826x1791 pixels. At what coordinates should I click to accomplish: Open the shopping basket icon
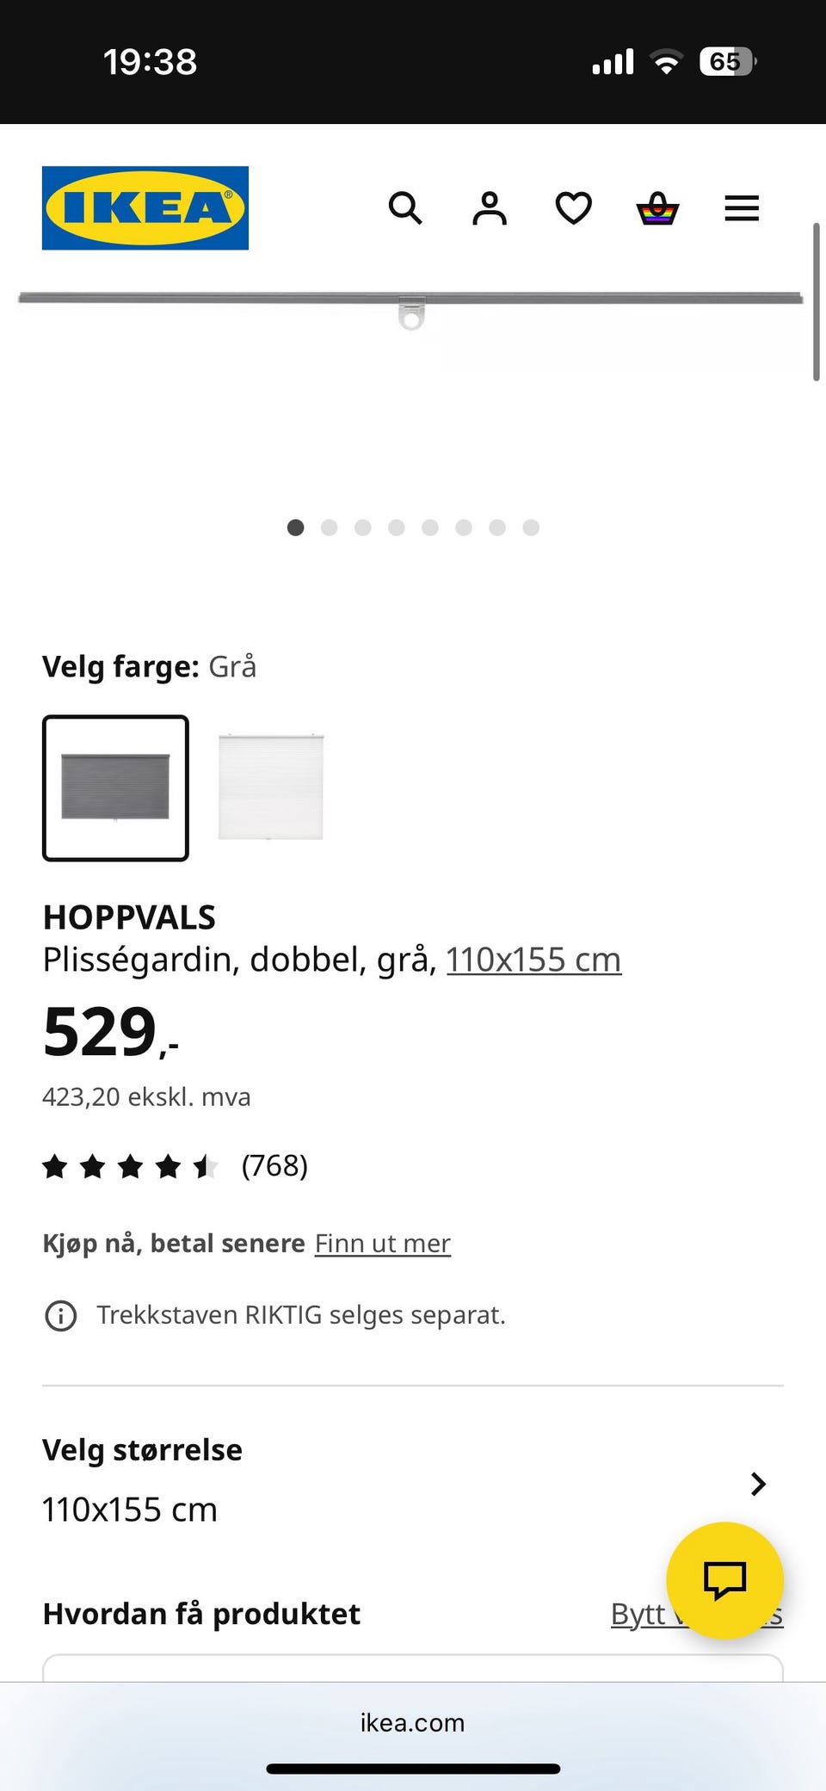tap(657, 208)
